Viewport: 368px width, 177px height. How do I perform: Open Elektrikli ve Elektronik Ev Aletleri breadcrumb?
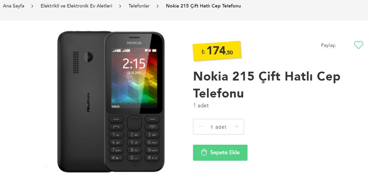tap(76, 6)
